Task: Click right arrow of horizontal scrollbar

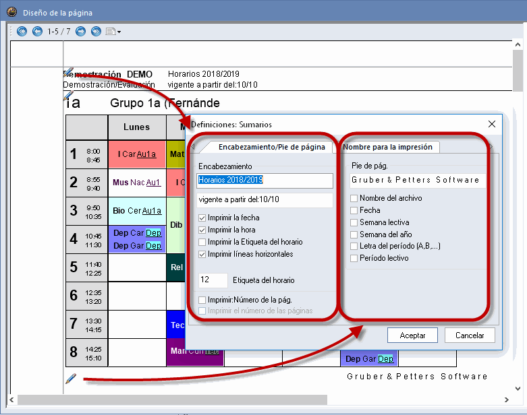Action: tap(507, 400)
